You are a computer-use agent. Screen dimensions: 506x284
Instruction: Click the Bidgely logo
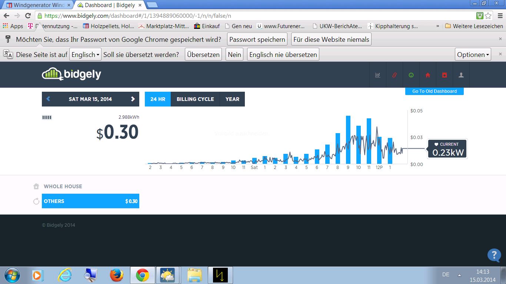[71, 74]
